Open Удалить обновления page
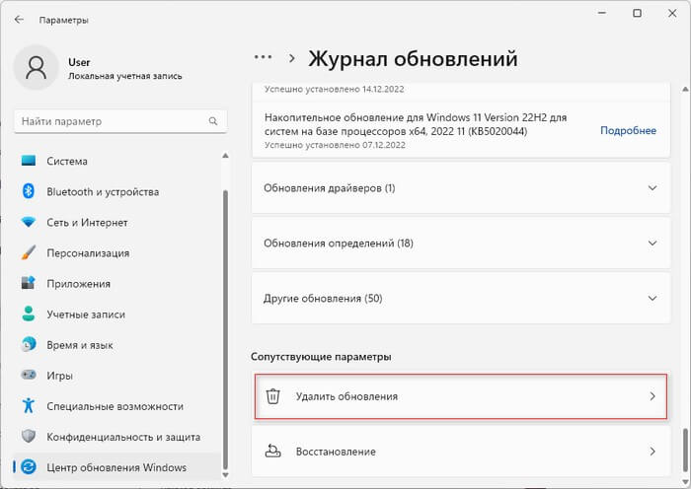Image resolution: width=691 pixels, height=489 pixels. [x=459, y=396]
